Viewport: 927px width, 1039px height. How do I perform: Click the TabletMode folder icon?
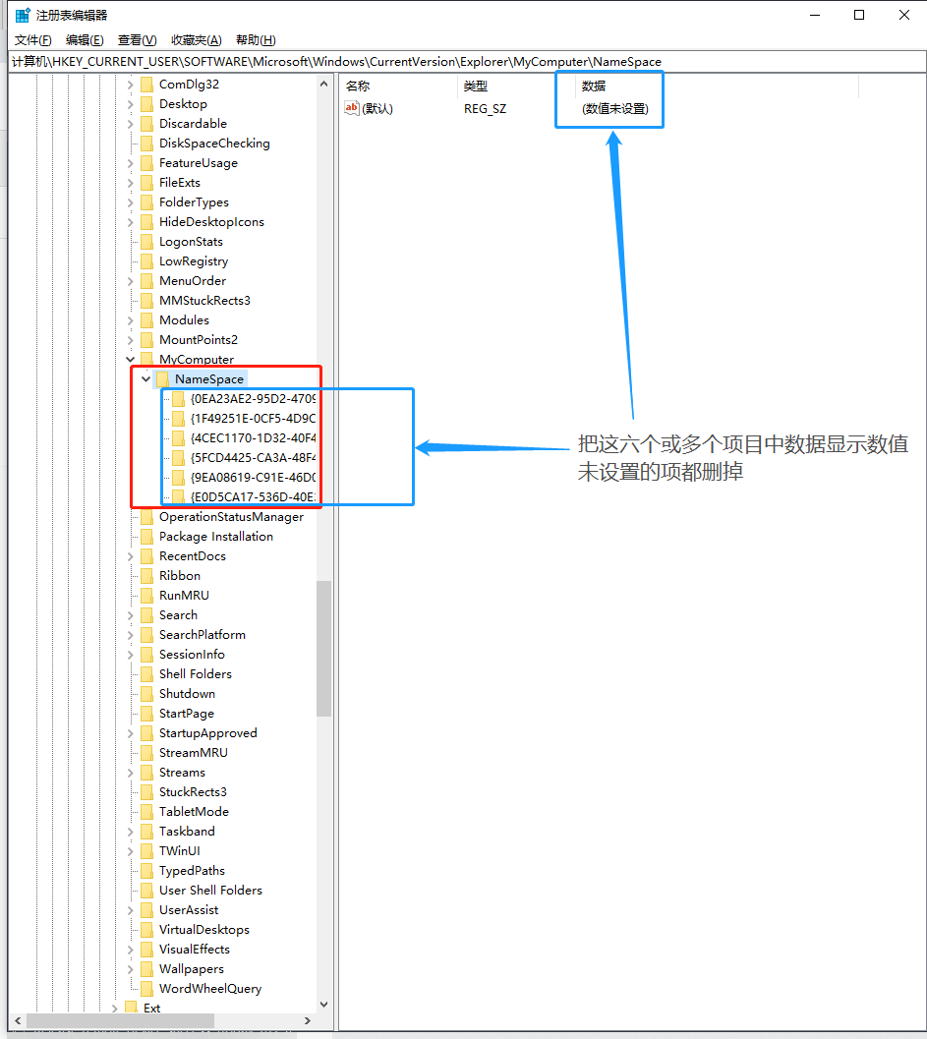tap(147, 812)
